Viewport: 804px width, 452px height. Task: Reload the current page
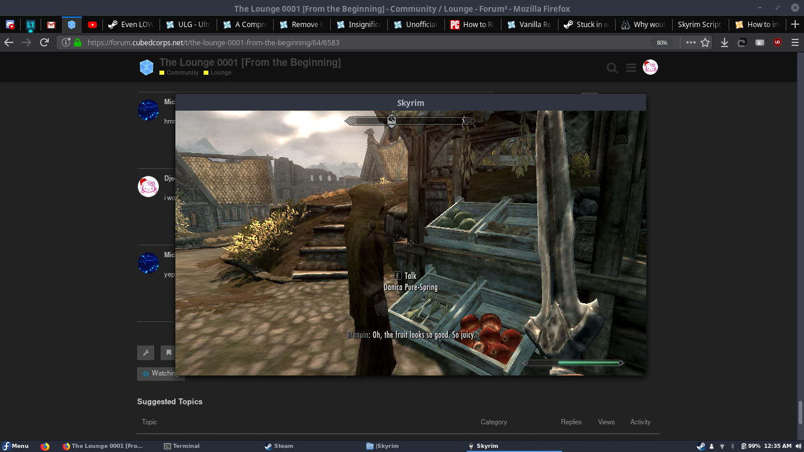point(44,42)
